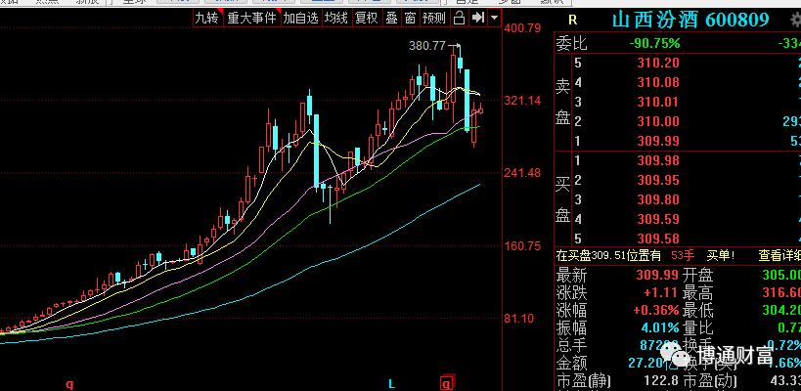801x391 pixels.
Task: Click the 最低 label
Action: point(697,310)
